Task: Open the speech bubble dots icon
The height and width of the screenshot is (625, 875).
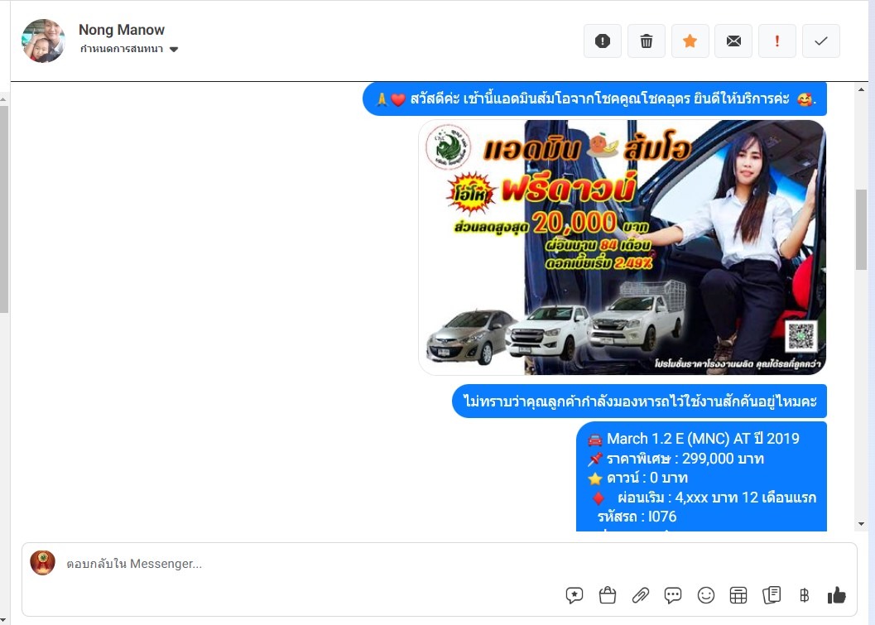Action: coord(673,595)
